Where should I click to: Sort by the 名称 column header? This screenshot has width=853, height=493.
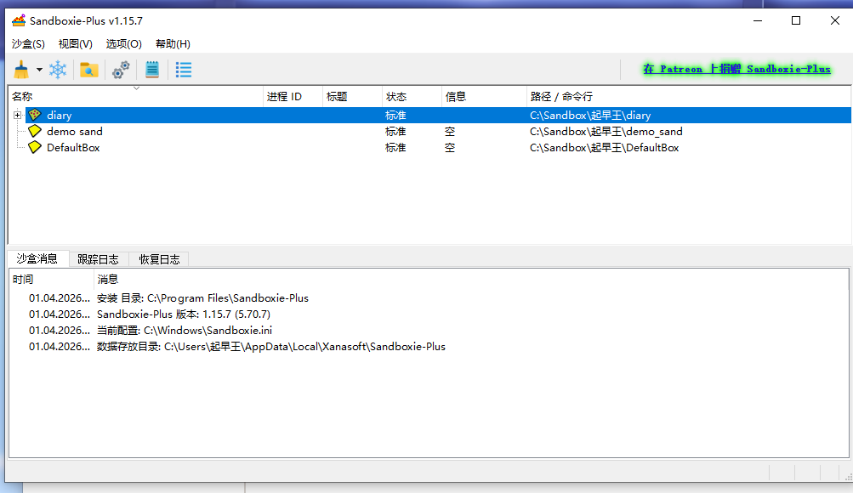(136, 96)
